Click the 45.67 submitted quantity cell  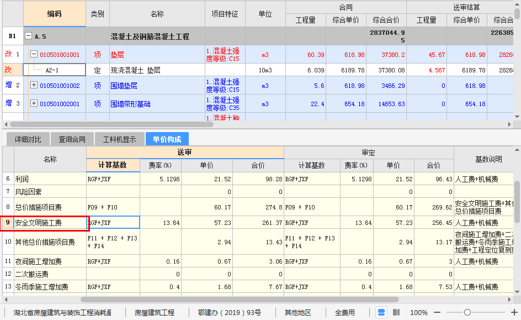click(427, 55)
